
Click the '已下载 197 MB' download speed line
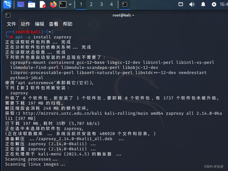tap(52, 123)
